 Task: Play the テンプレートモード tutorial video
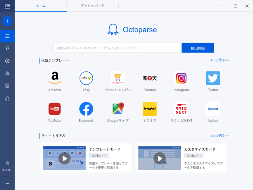(x=64, y=158)
